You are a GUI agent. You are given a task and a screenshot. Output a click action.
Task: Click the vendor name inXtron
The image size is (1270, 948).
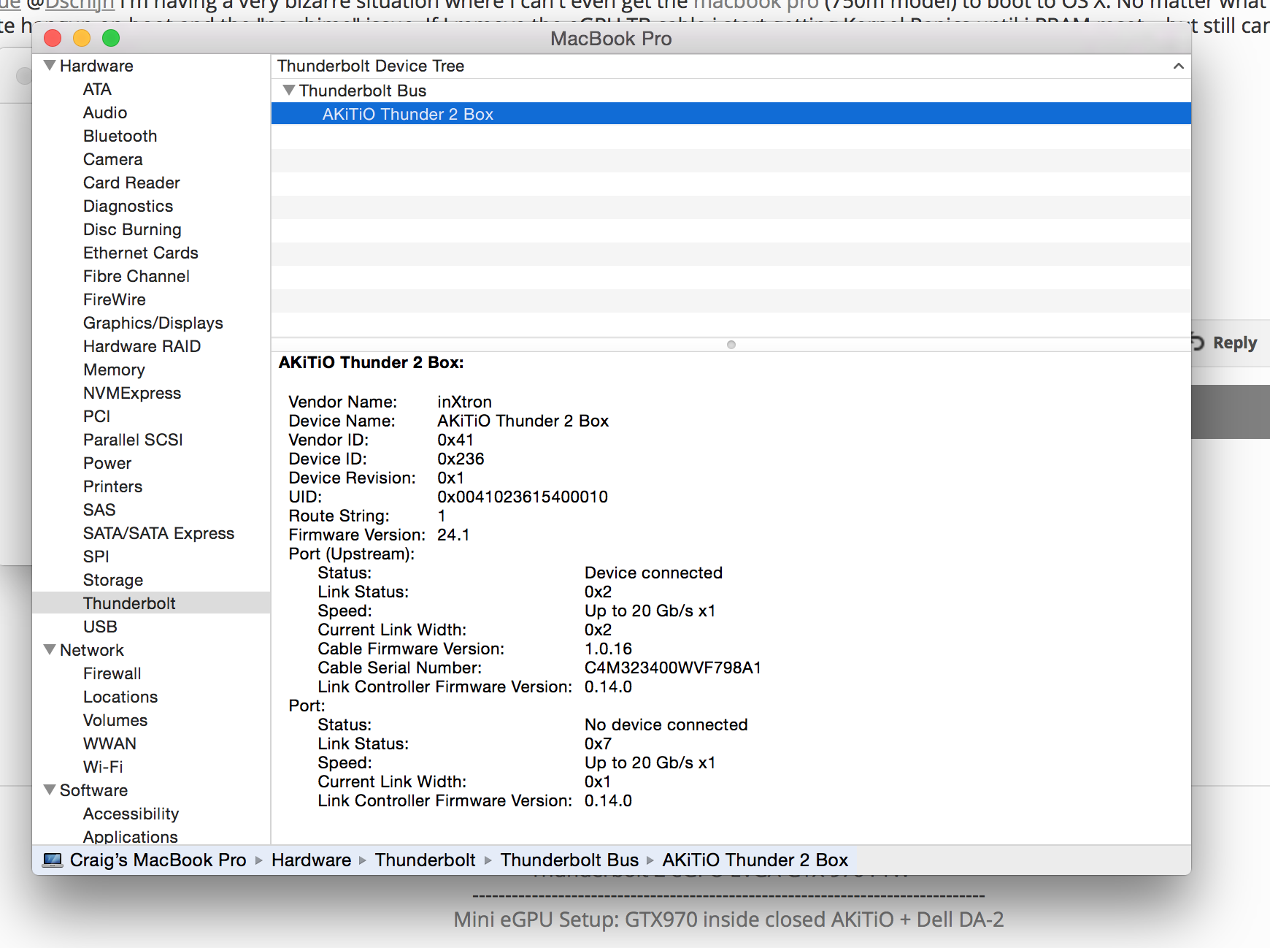click(x=465, y=402)
